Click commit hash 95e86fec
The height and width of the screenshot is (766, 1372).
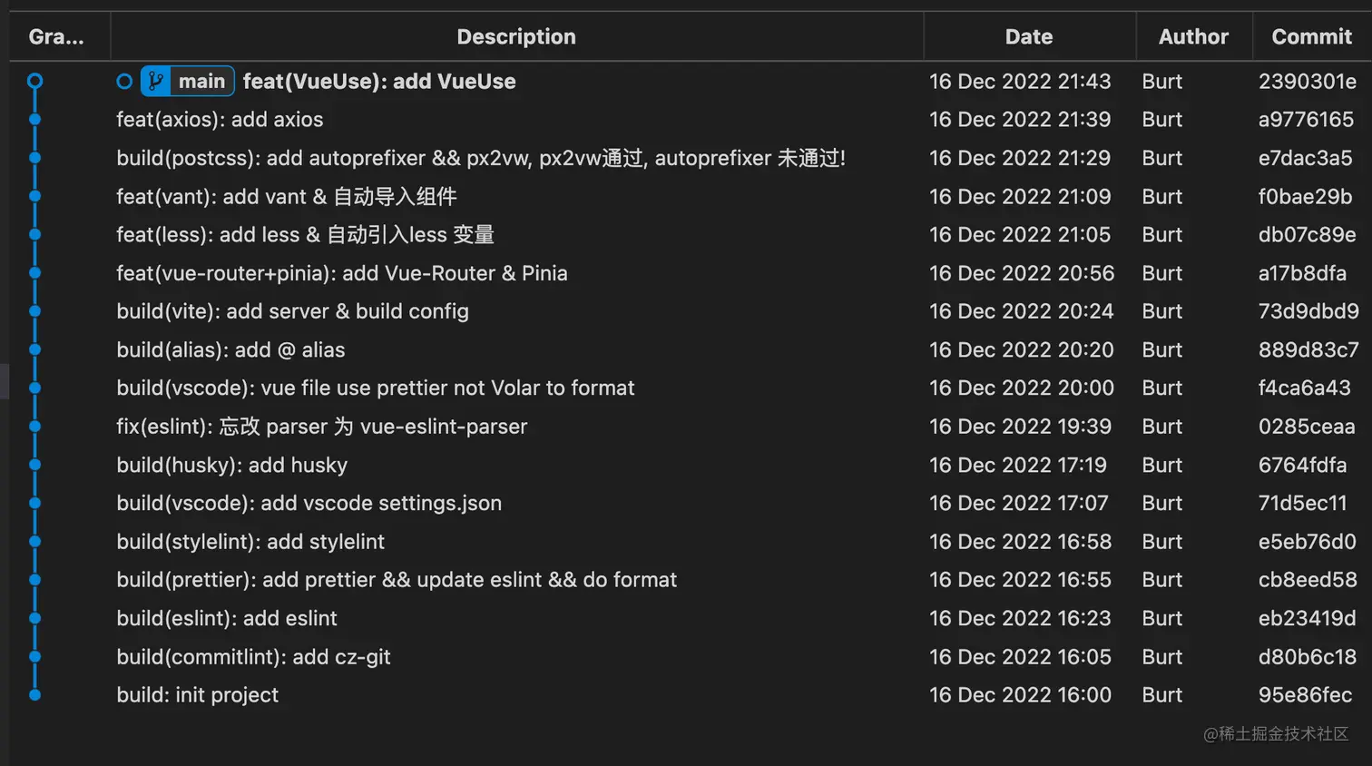pyautogui.click(x=1307, y=694)
